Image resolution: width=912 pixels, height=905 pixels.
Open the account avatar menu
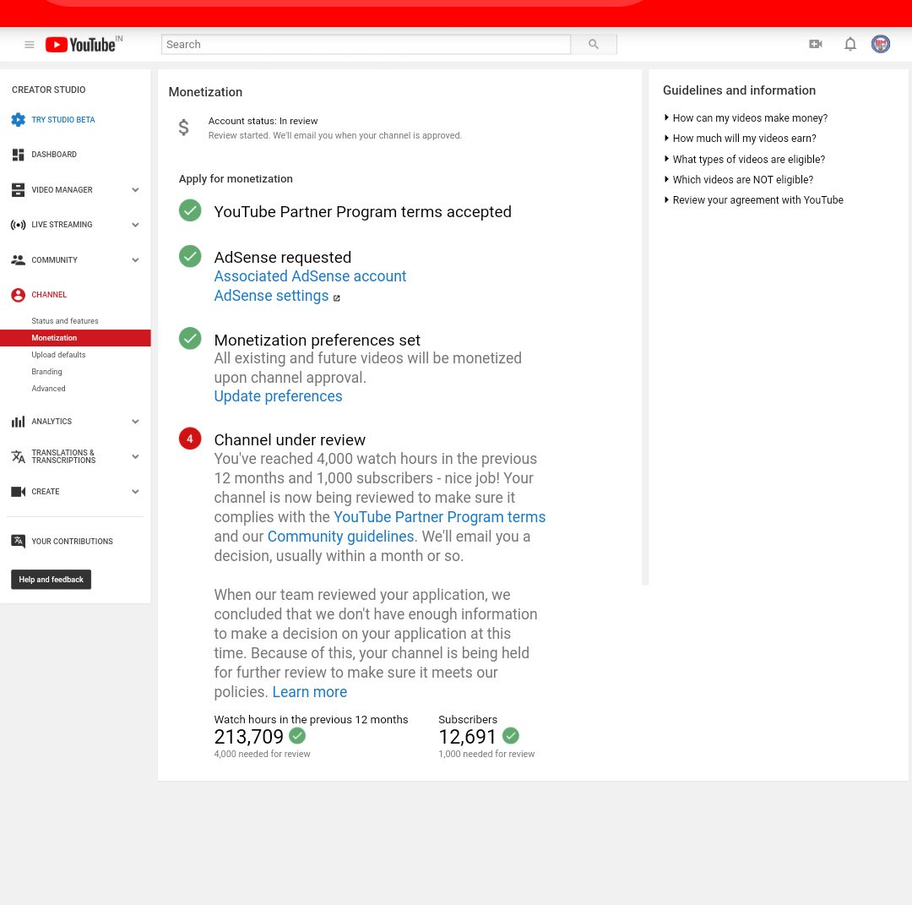pyautogui.click(x=880, y=44)
